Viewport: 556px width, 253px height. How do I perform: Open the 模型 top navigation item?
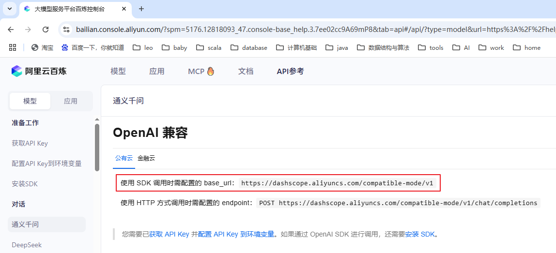[x=118, y=71]
